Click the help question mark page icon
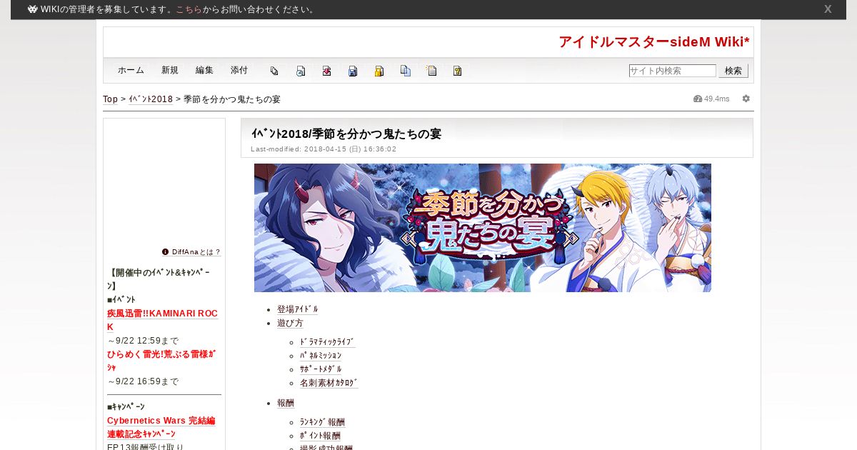Viewport: 857px width, 450px height. click(x=458, y=71)
